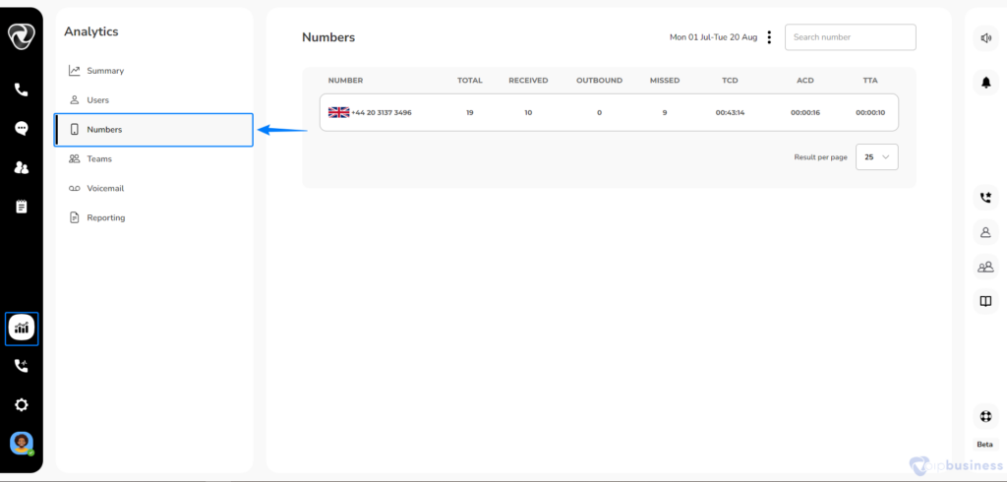The image size is (1007, 482).
Task: Click the ACD value 00:00:16
Action: (x=805, y=112)
